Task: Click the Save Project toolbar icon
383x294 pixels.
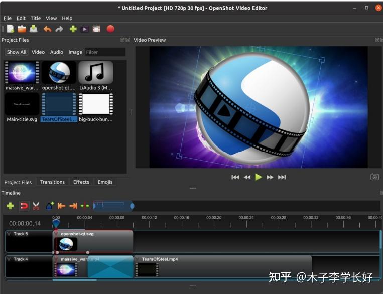Action: [34, 29]
